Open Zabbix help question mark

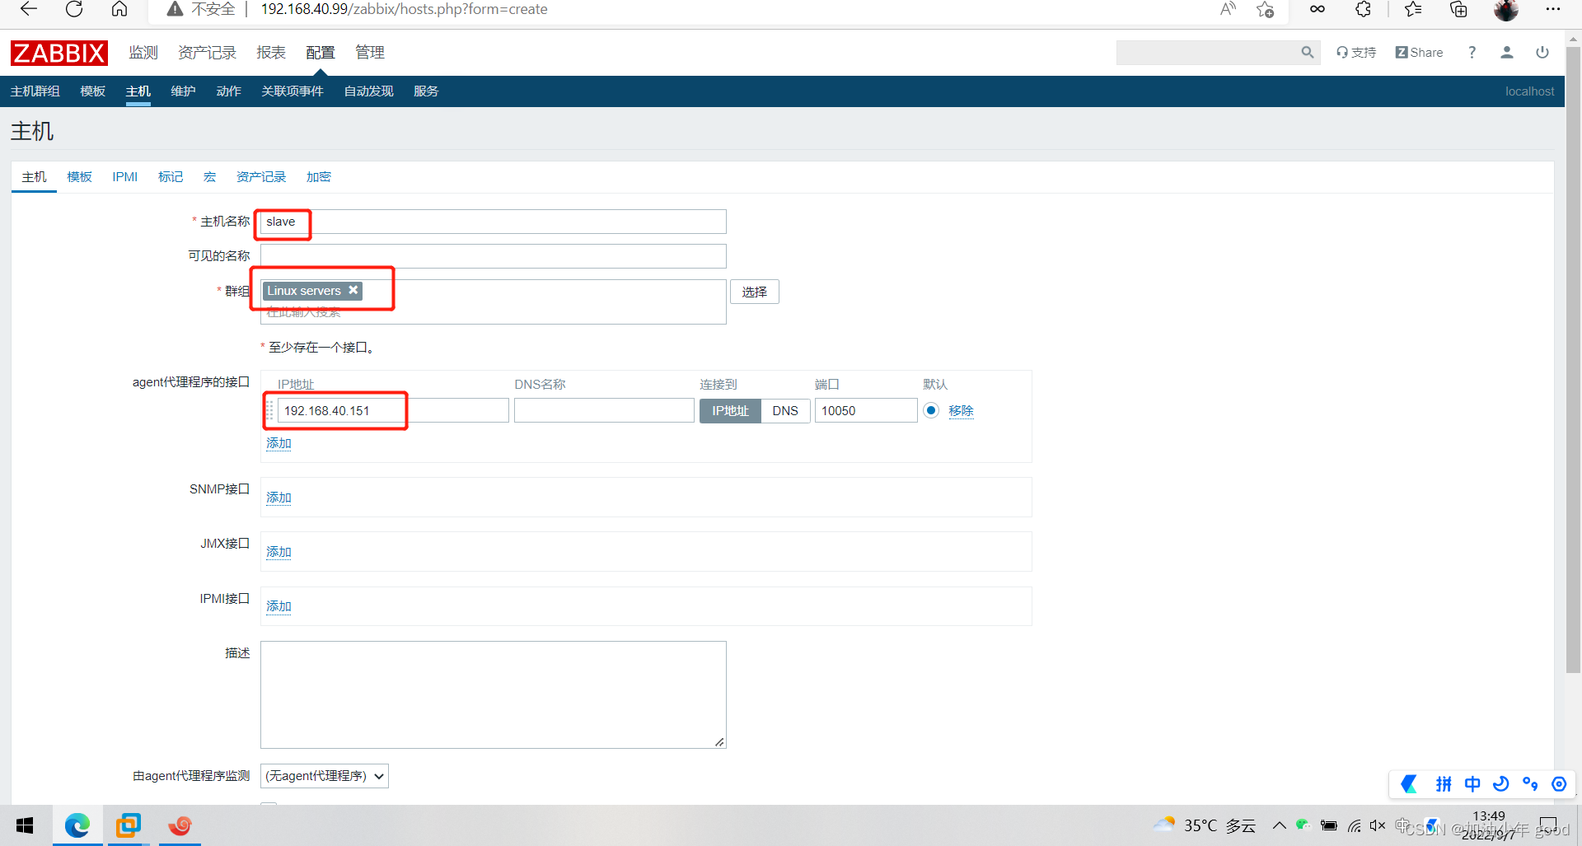click(1472, 53)
